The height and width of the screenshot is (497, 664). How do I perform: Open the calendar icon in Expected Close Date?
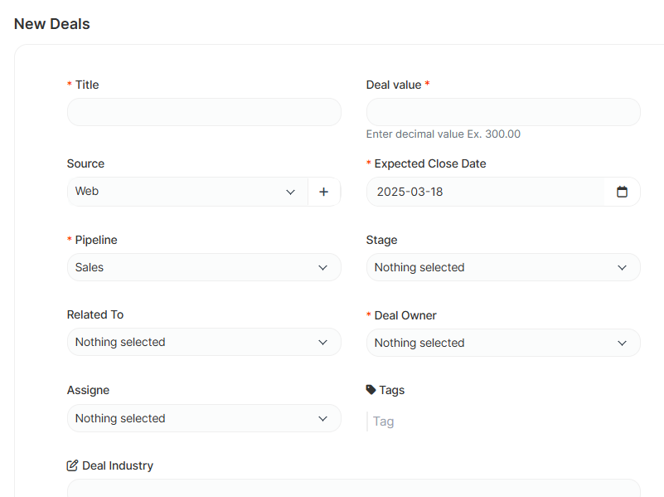pyautogui.click(x=623, y=192)
